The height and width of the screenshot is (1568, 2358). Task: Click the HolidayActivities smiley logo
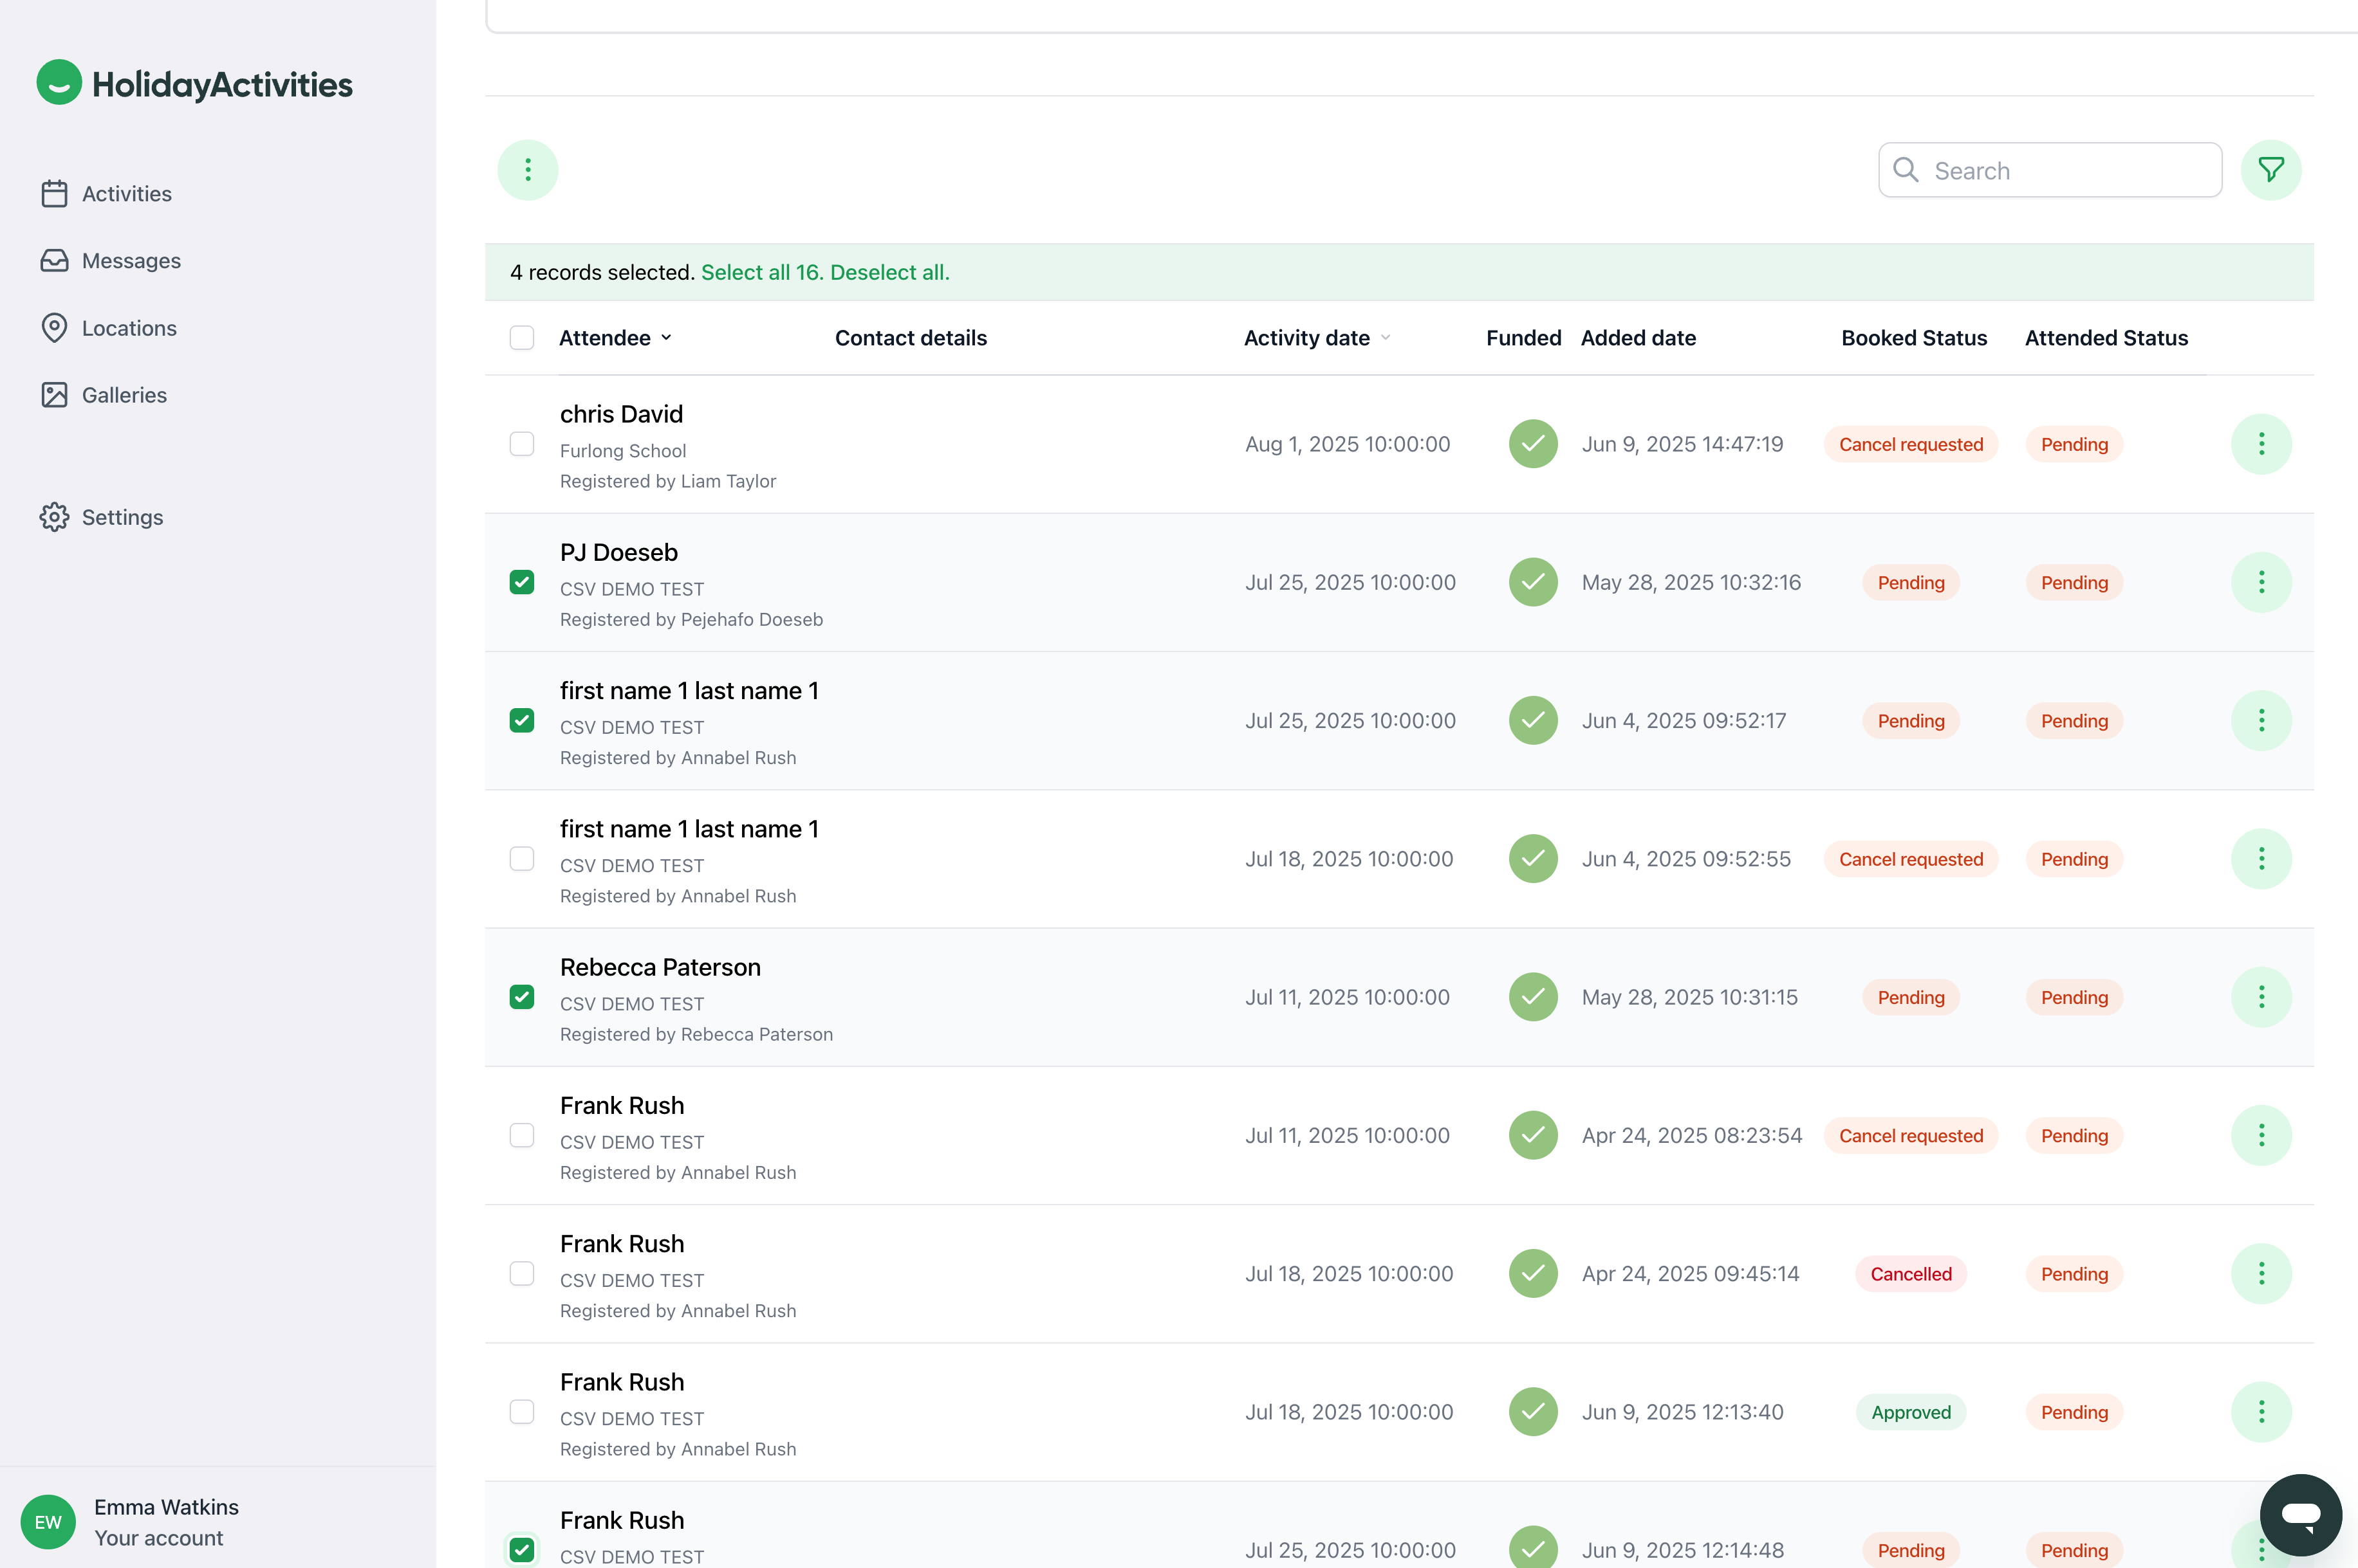[x=59, y=83]
